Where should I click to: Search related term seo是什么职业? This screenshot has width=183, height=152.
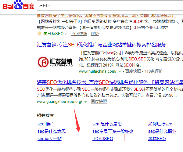(162, 131)
